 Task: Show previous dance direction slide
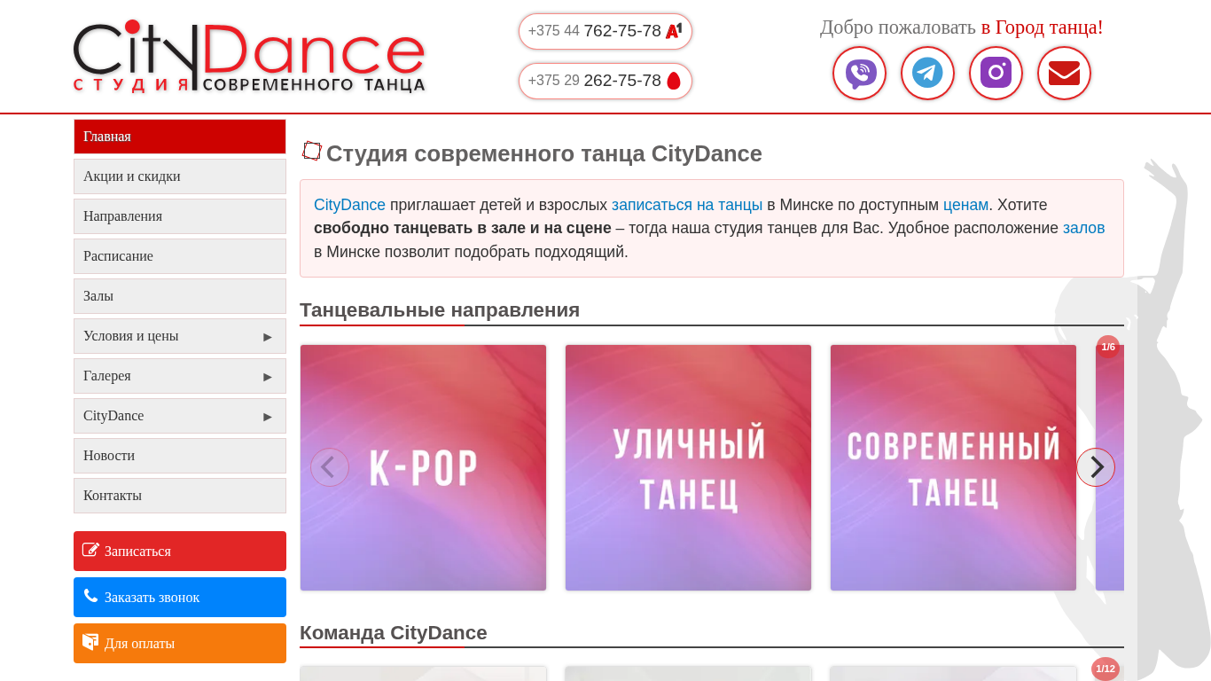coord(330,467)
